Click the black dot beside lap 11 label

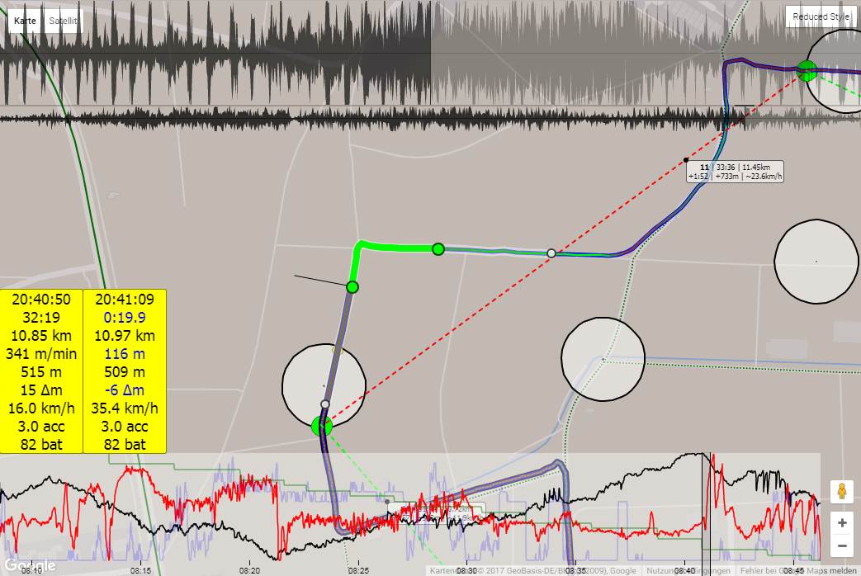coord(686,160)
